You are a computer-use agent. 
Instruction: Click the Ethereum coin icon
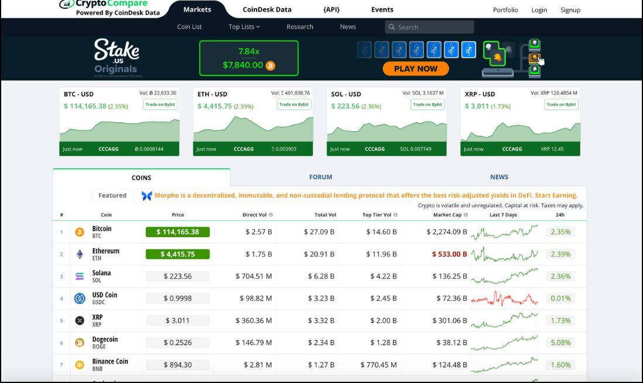click(x=80, y=254)
